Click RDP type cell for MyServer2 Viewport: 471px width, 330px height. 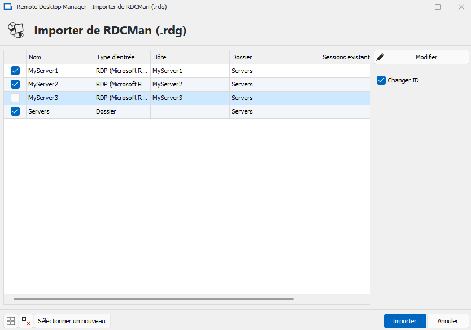pyautogui.click(x=122, y=84)
